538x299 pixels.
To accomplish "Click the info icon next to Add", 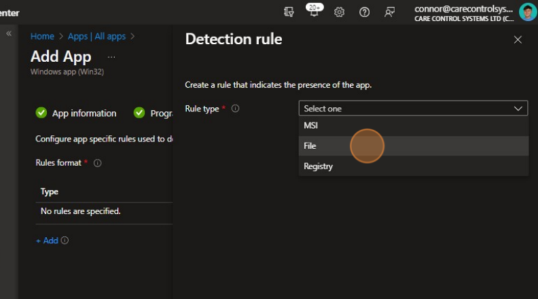I will 66,241.
